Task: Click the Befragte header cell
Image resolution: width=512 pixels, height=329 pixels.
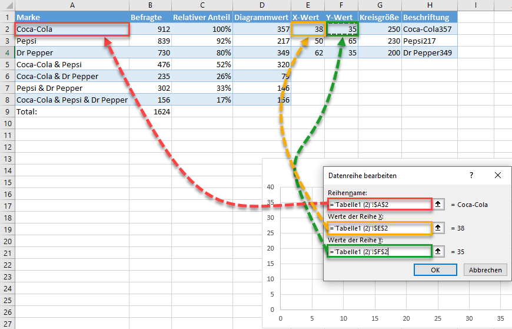Action: coord(150,17)
